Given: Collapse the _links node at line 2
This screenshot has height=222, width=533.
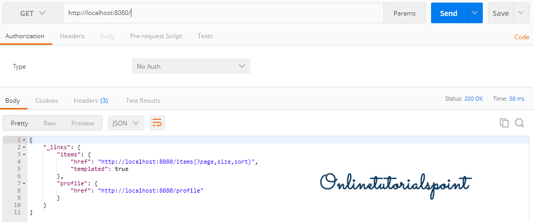Looking at the screenshot, I should pos(24,147).
